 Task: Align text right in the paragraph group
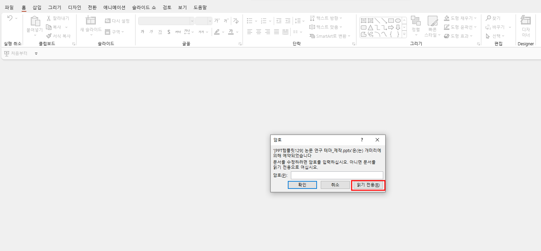pyautogui.click(x=268, y=32)
